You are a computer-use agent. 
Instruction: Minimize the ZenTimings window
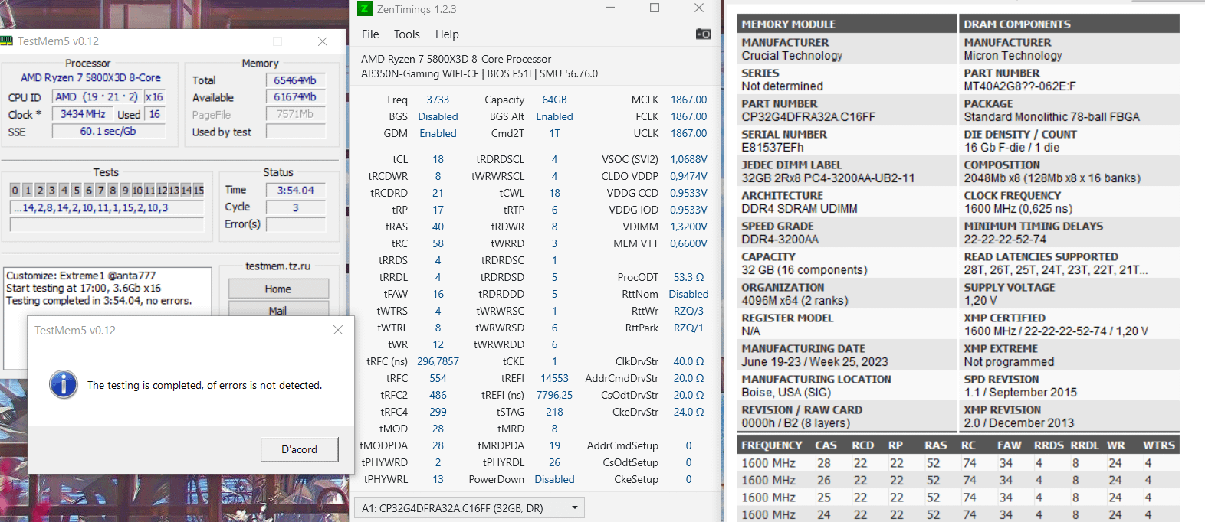[x=610, y=8]
